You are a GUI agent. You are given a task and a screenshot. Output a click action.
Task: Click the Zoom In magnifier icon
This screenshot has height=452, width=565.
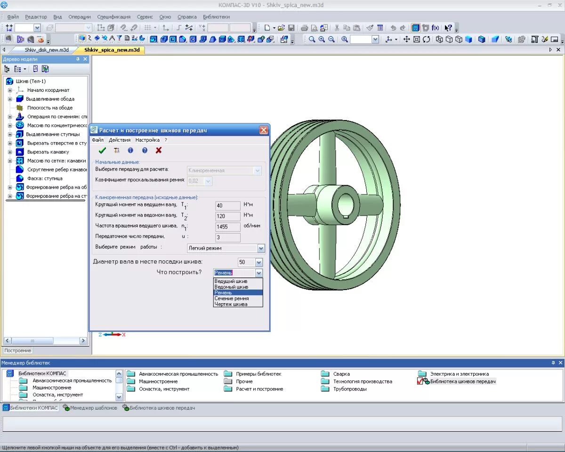tap(322, 40)
